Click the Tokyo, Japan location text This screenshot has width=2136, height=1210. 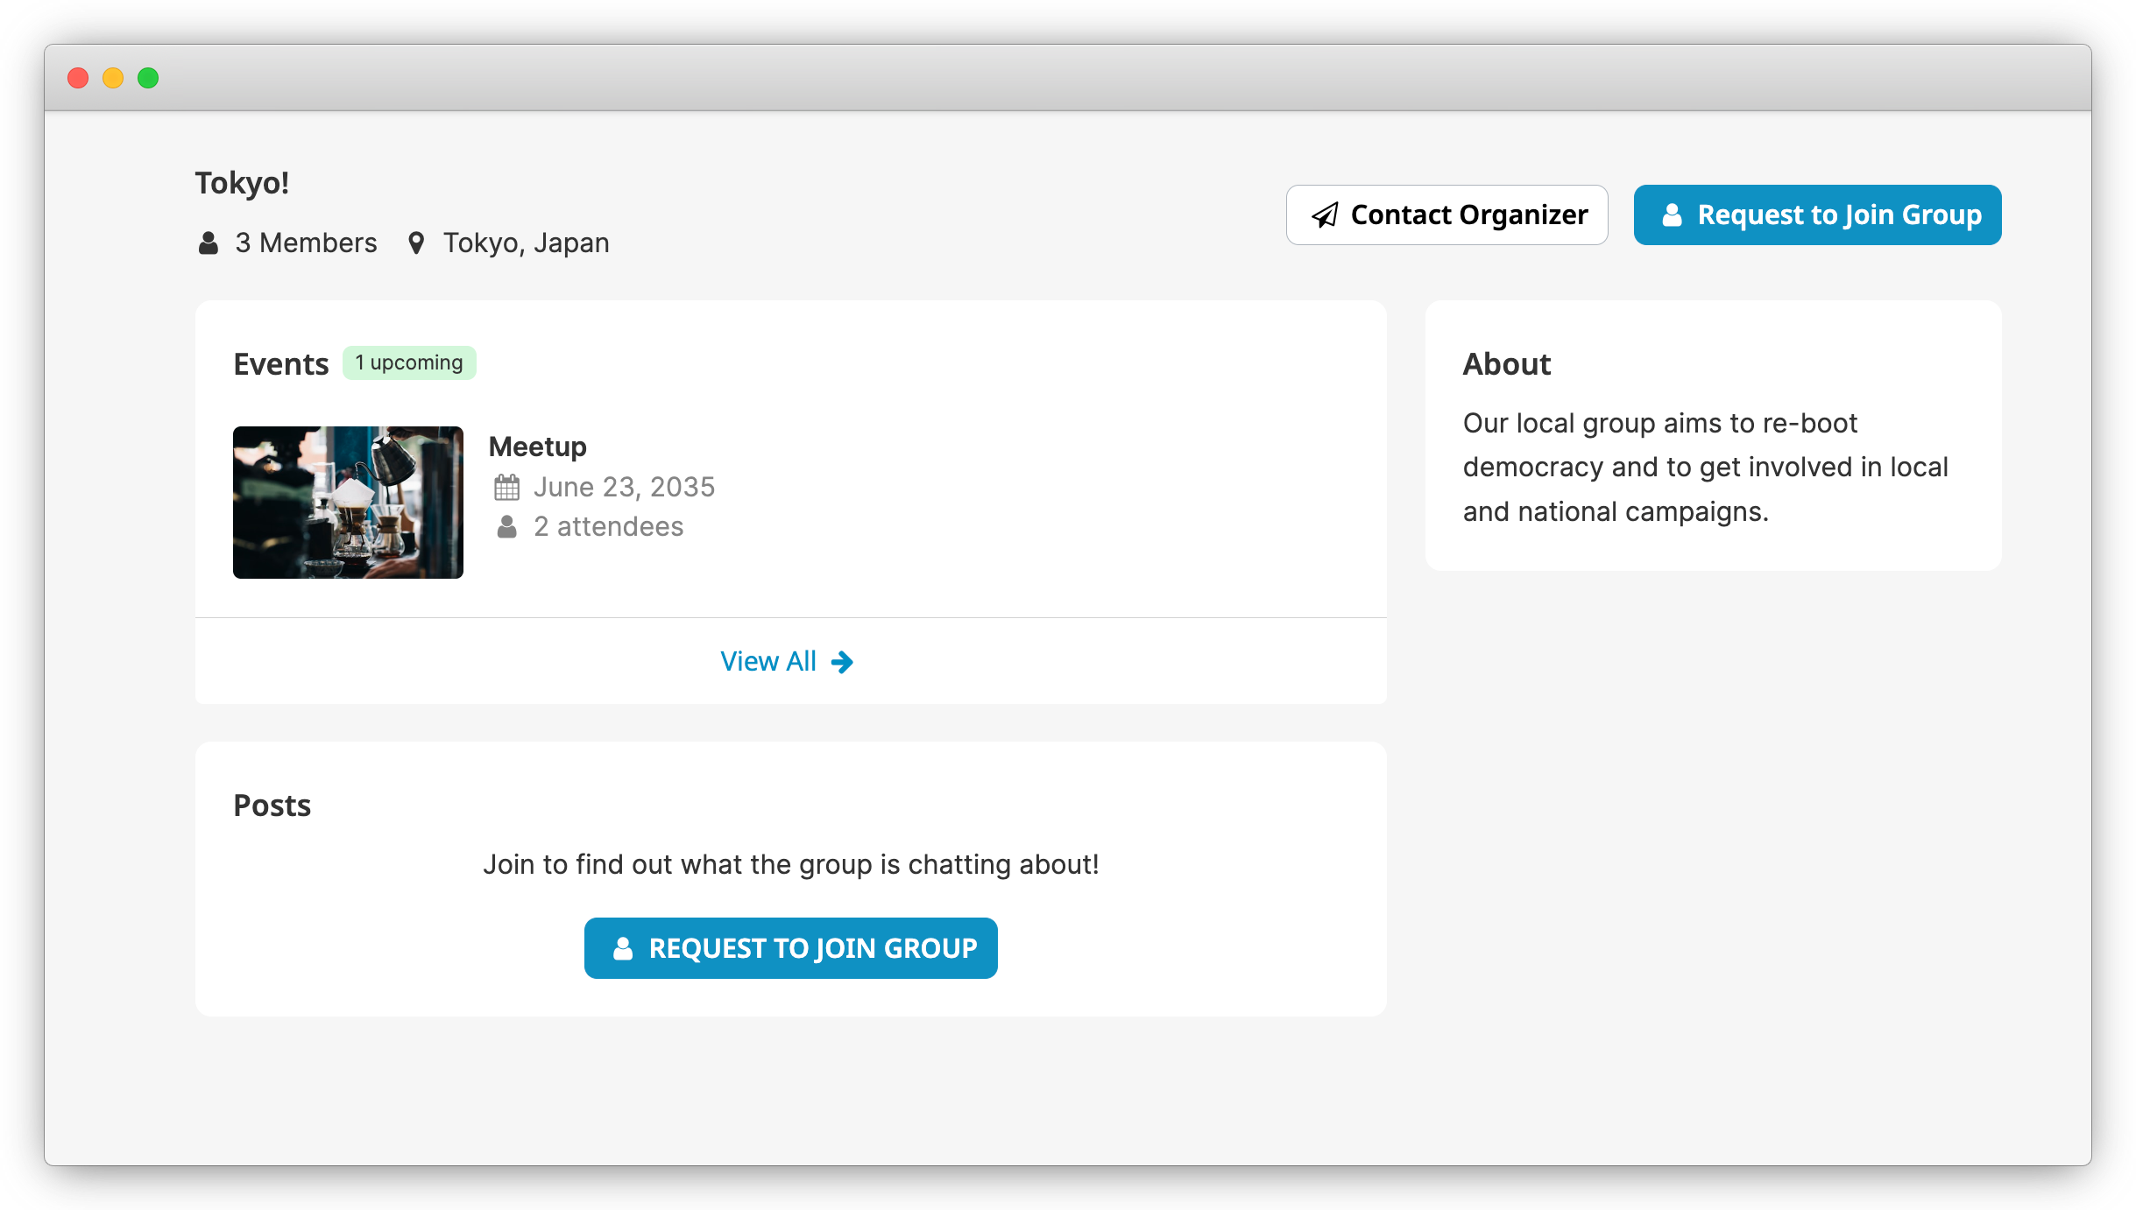[525, 243]
